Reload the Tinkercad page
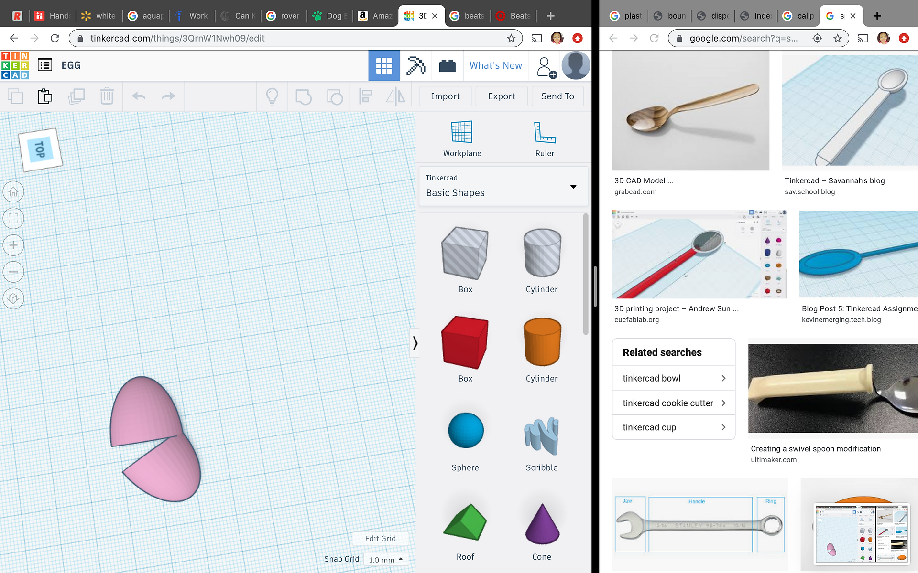 click(x=55, y=38)
